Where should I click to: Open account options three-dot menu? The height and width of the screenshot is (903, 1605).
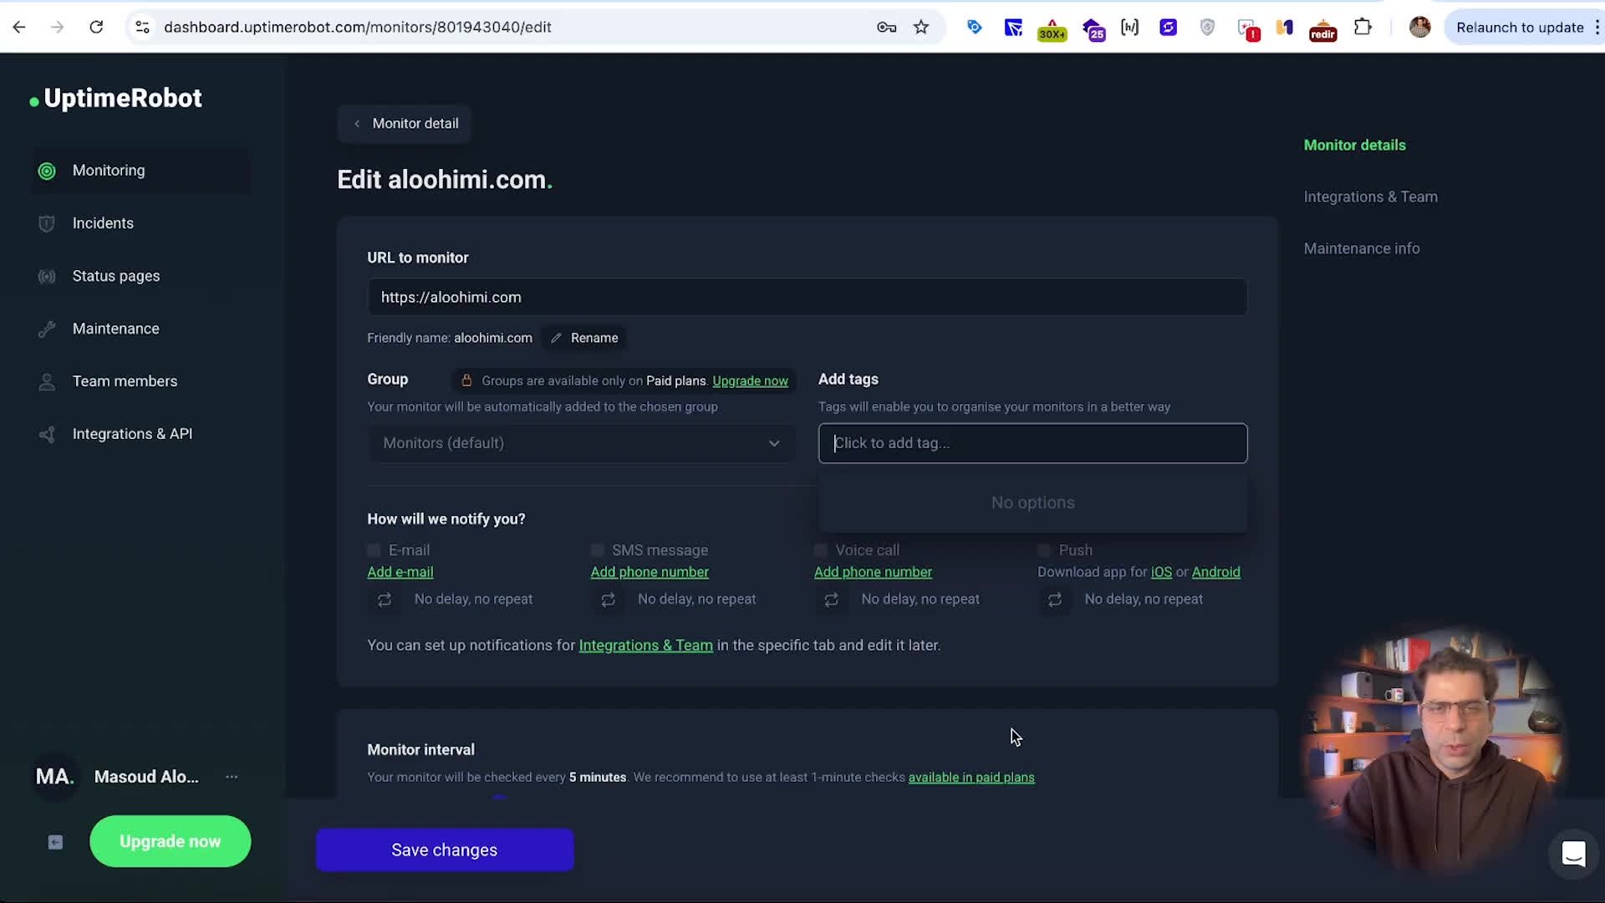(x=232, y=777)
